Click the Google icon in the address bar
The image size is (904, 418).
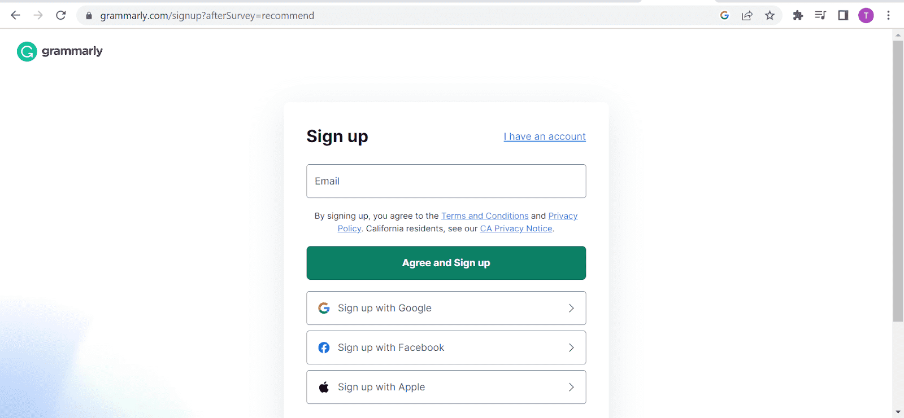pyautogui.click(x=724, y=15)
